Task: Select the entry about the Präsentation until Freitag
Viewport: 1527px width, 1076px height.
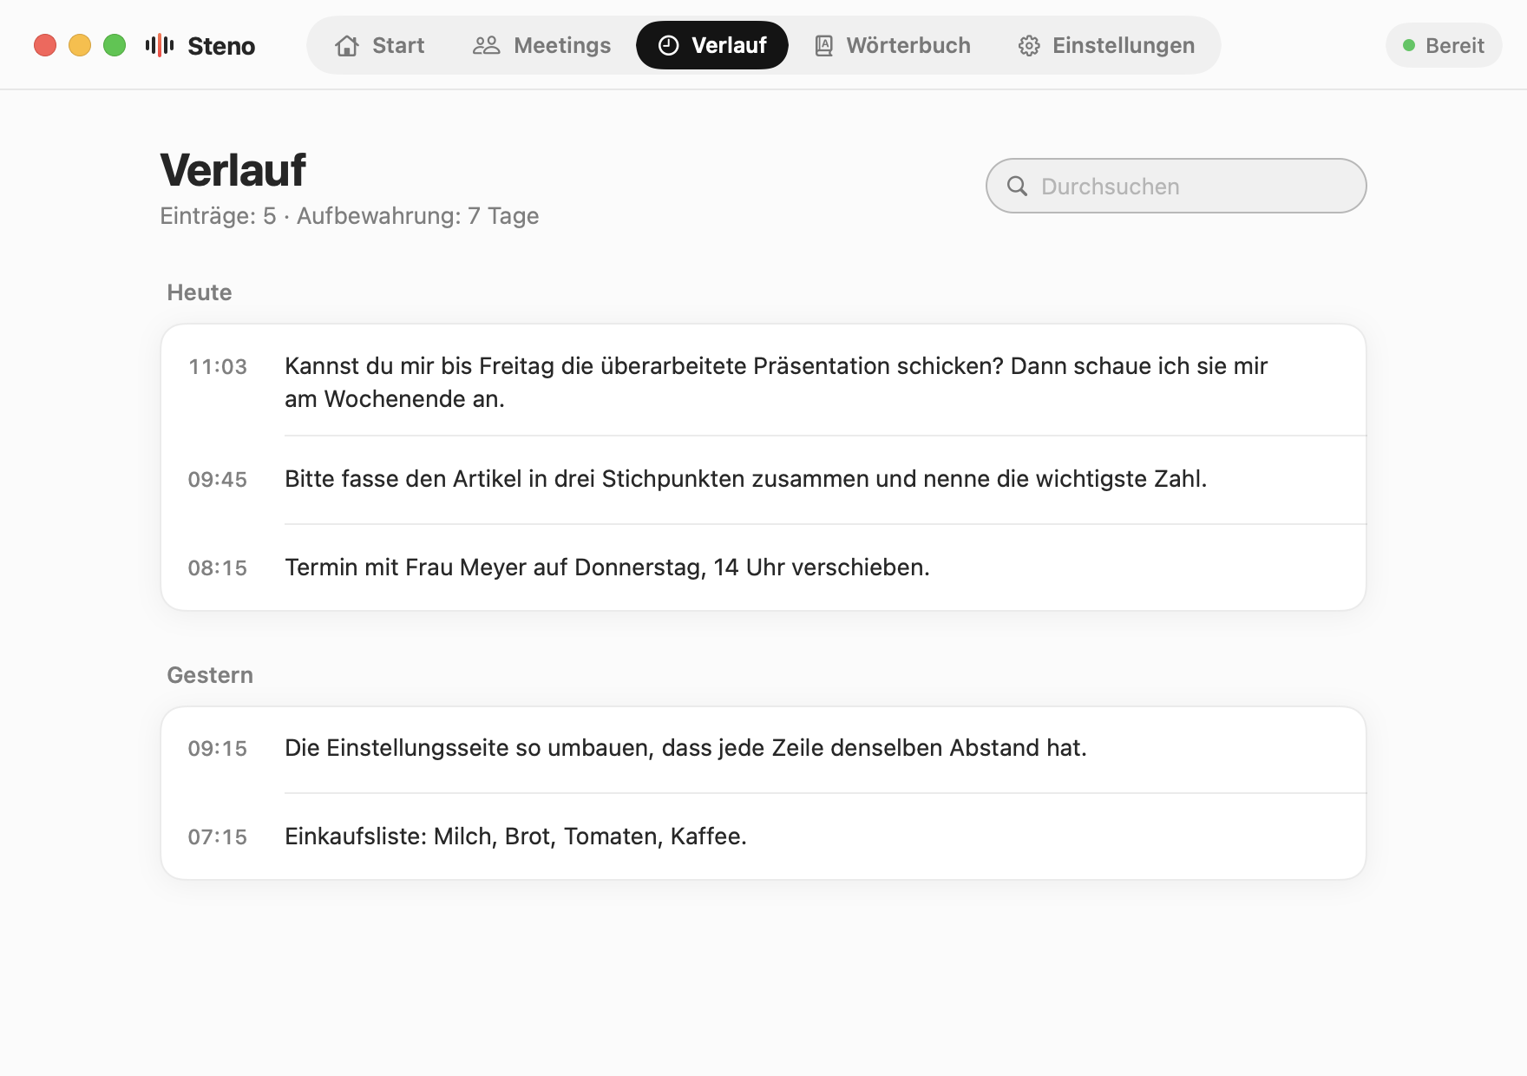Action: 763,382
